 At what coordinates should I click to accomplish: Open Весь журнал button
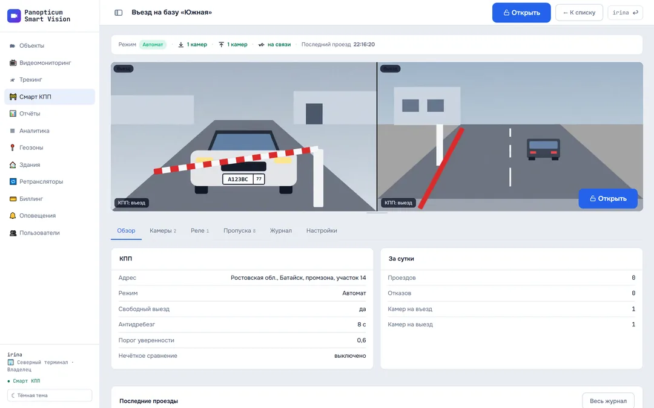pyautogui.click(x=608, y=401)
